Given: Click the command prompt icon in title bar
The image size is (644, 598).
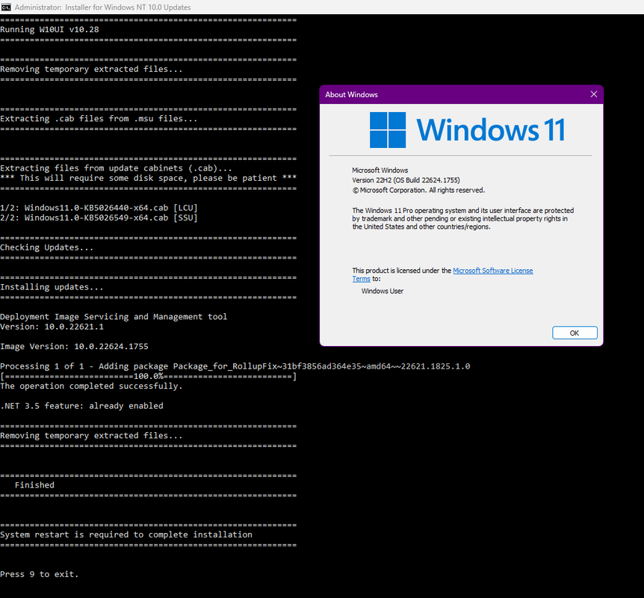Looking at the screenshot, I should 6,7.
